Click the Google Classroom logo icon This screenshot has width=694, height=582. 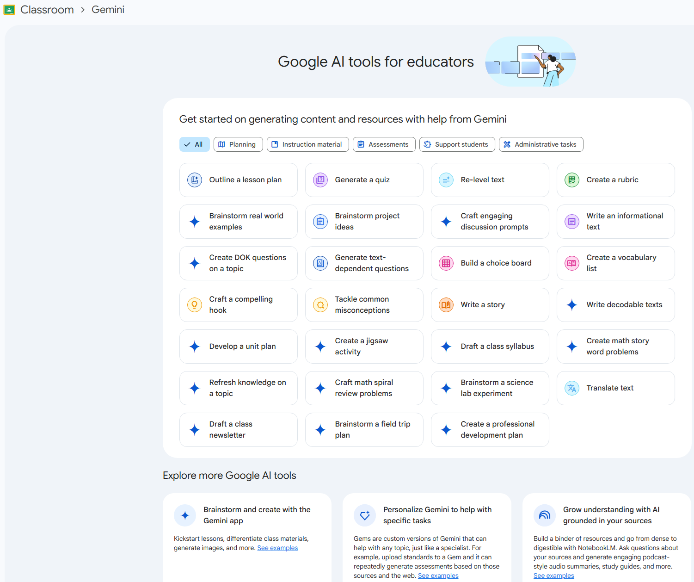click(9, 10)
